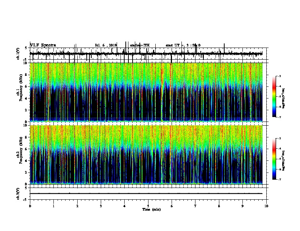Click the lower ch.2 color scale bar
Image resolution: width=300 pixels, height=231 pixels.
tap(274, 159)
